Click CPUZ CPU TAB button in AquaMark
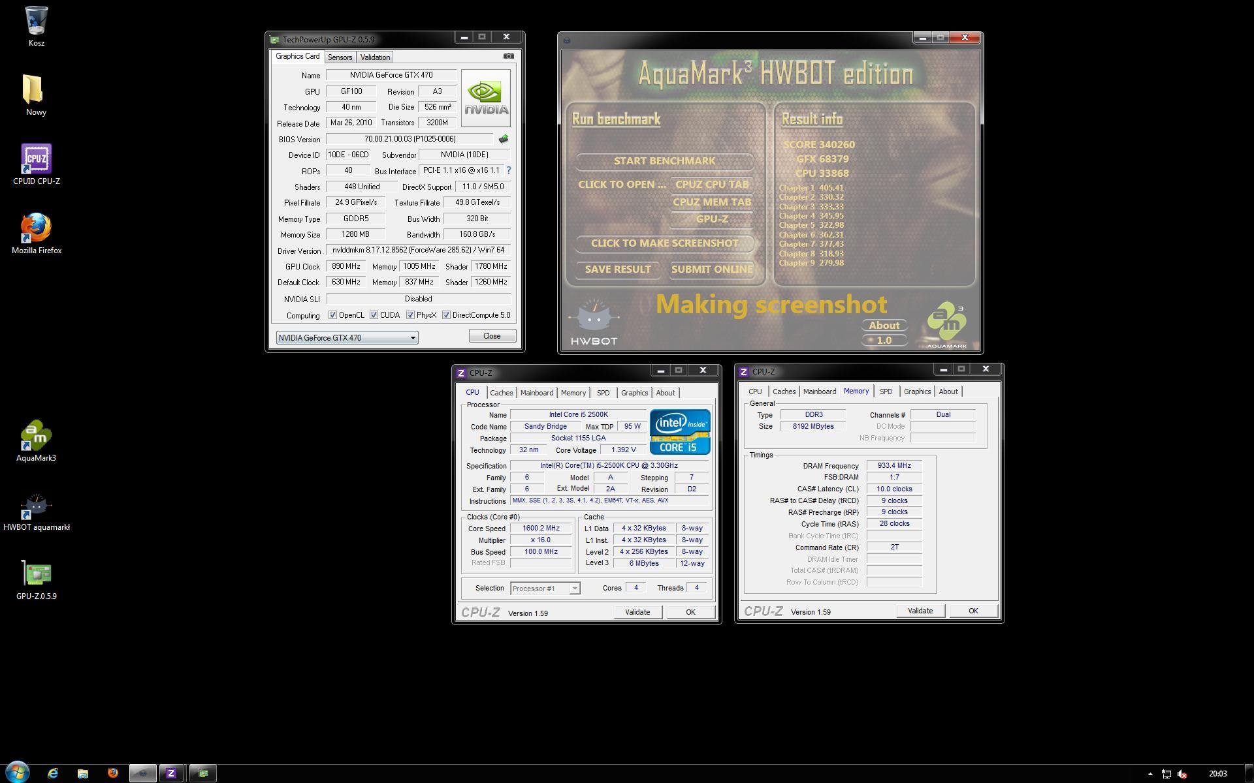The image size is (1254, 783). [712, 185]
